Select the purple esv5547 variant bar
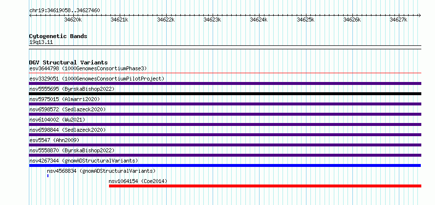Screen dimensions: 435x205 click(x=225, y=145)
